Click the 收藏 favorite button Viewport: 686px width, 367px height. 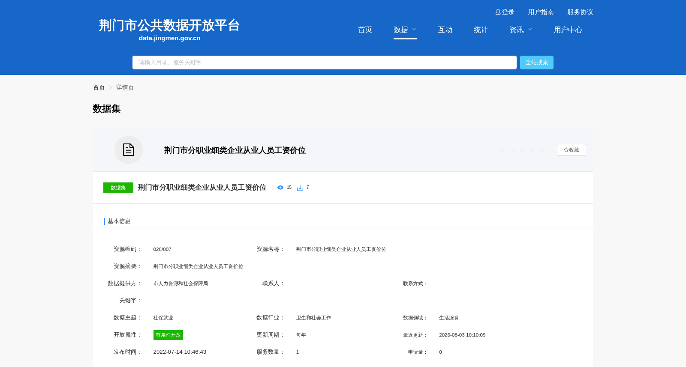click(x=572, y=150)
